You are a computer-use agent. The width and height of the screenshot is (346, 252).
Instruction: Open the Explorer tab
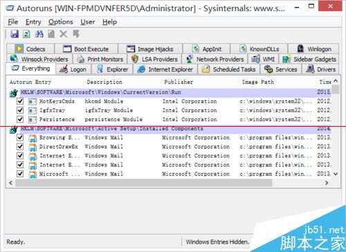pyautogui.click(x=112, y=69)
